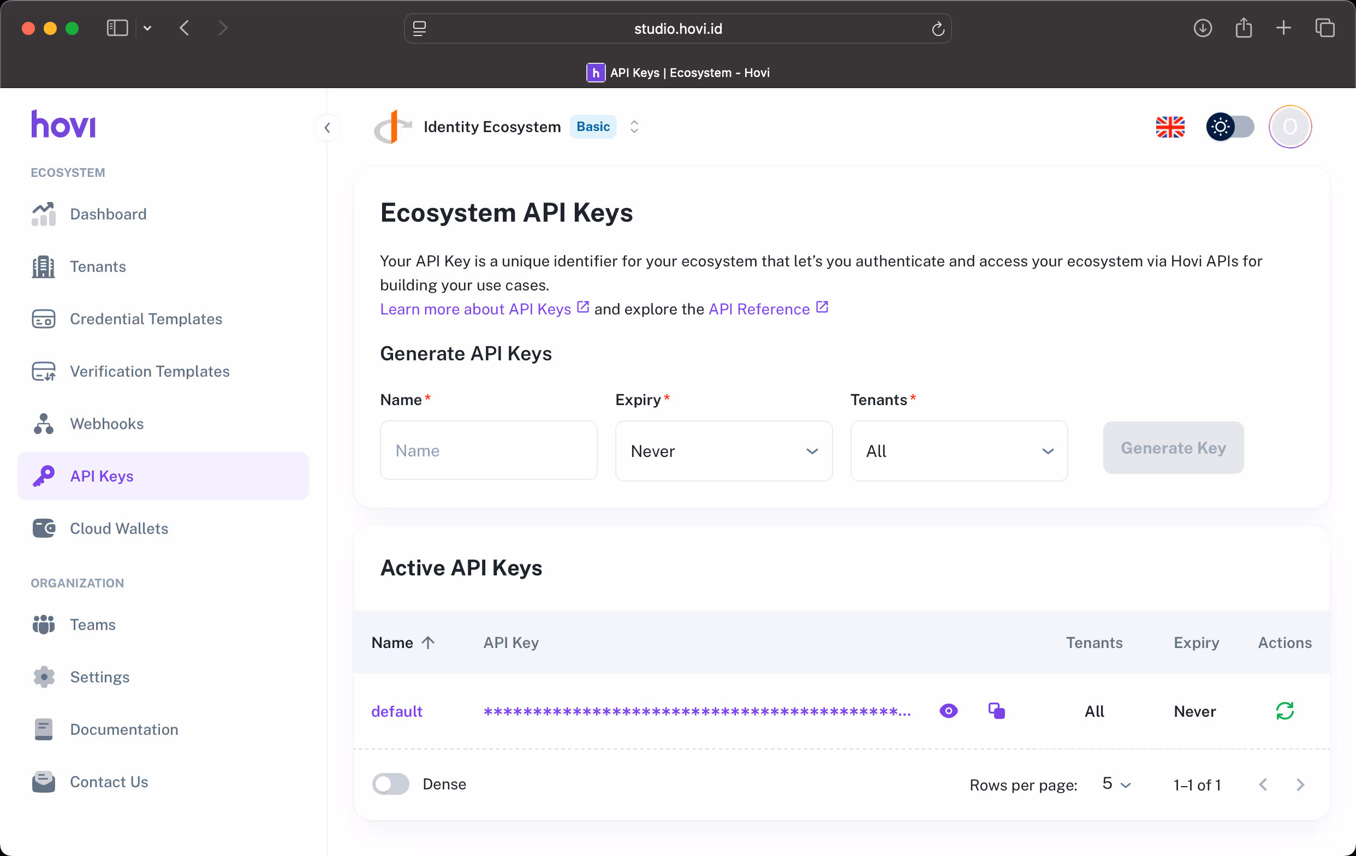Screen dimensions: 1356x856
Task: Open the API Reference link
Action: tap(769, 308)
